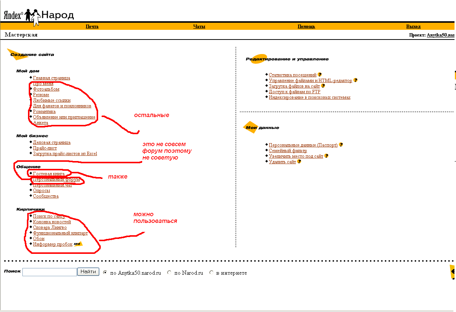The width and height of the screenshot is (456, 312).
Task: Open Увеличить место под сайт link
Action: coord(296,156)
